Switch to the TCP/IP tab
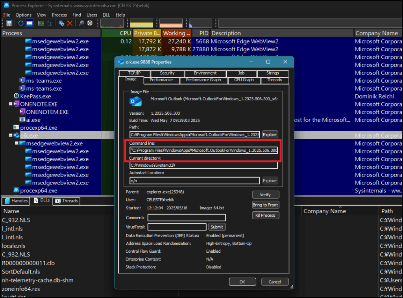Screen dimensions: 403x298 pos(135,73)
